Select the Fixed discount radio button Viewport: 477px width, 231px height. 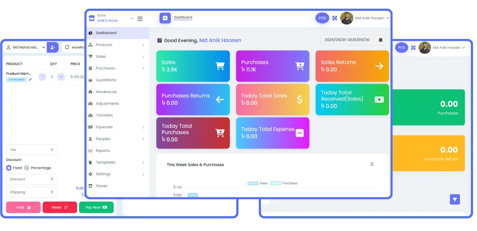(x=9, y=168)
